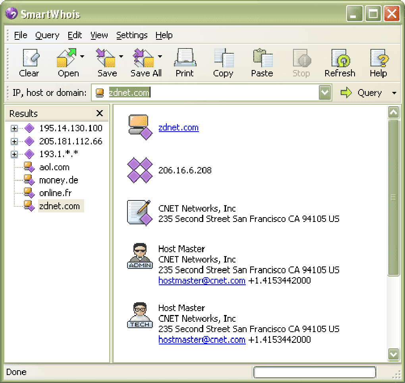Screen dimensions: 405x383
Task: Click the online.fr tree icon
Action: (x=29, y=193)
